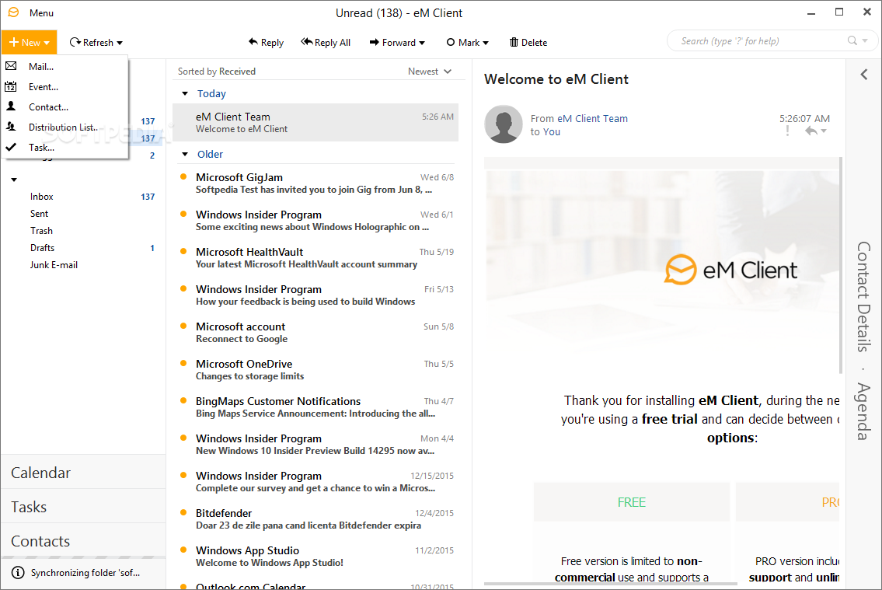Collapse the Older message group

click(x=184, y=154)
